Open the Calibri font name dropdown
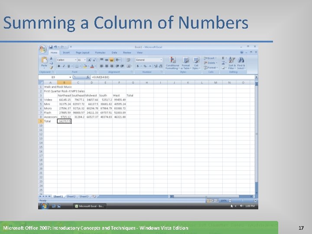Screen dimensions: 312x234 coord(75,60)
